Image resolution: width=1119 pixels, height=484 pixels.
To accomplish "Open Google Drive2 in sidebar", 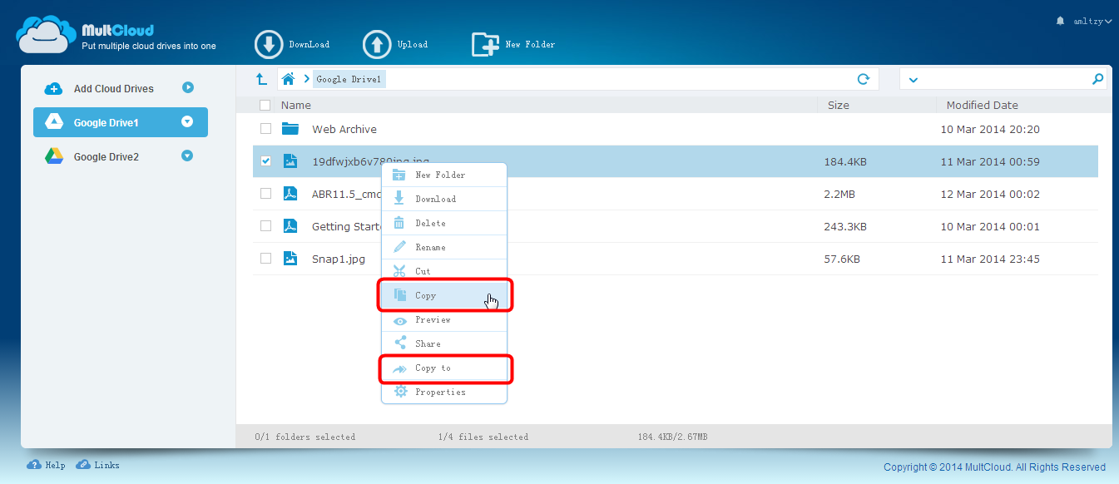I will coord(121,156).
